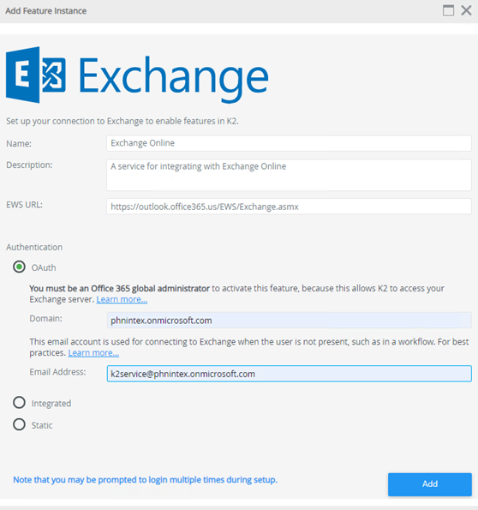Screen dimensions: 478x510
Task: Click the Domain field with phnintex.onmicrosoft.com
Action: tap(289, 321)
